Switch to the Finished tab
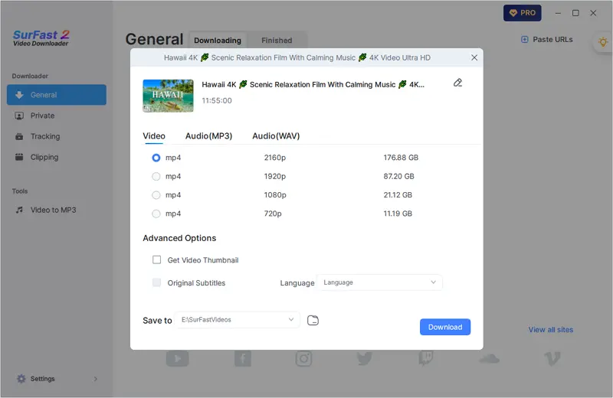The image size is (613, 398). pos(277,41)
